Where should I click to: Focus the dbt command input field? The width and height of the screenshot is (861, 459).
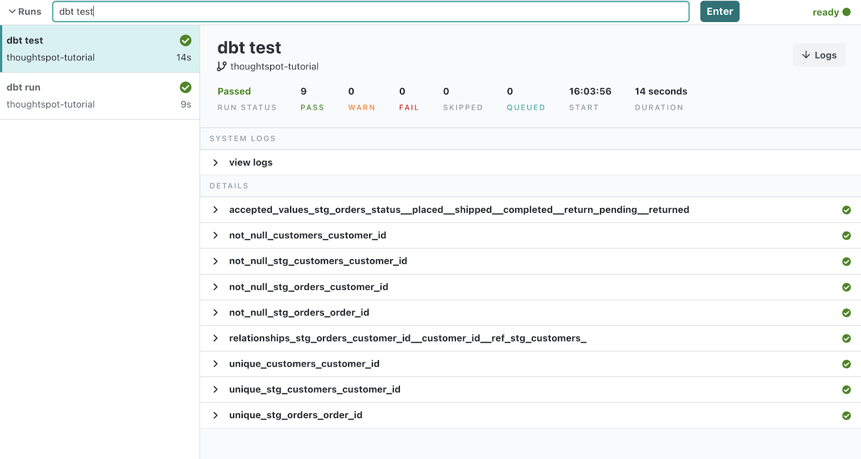(x=370, y=11)
